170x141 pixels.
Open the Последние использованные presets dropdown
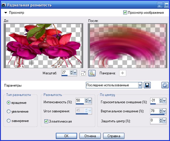coord(140,85)
